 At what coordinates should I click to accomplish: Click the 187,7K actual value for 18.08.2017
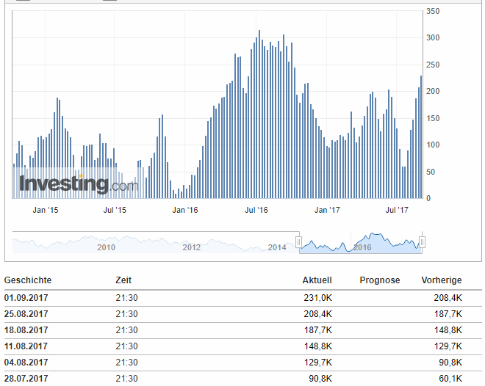[x=318, y=330]
